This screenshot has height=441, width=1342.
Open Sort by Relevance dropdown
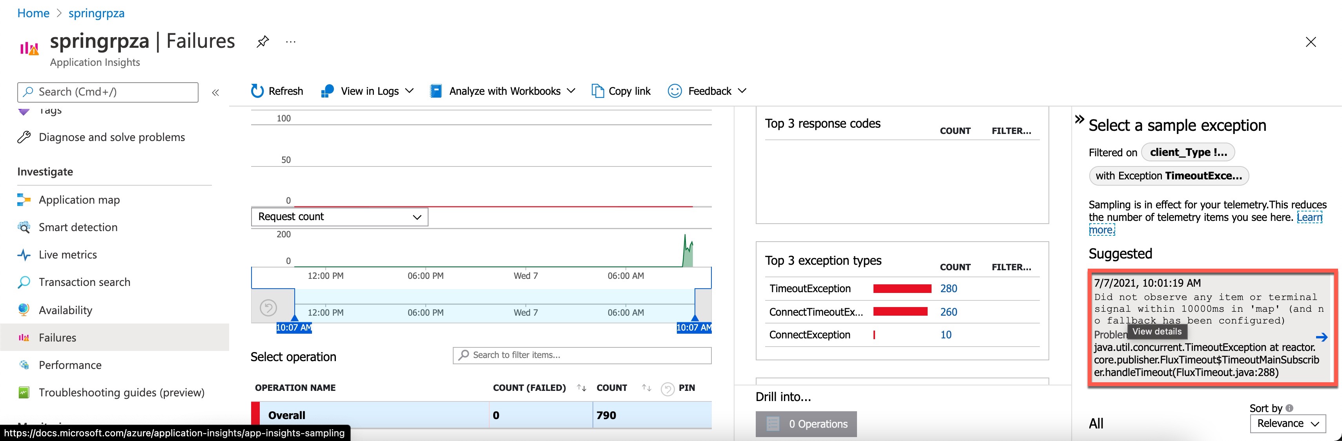(1287, 423)
